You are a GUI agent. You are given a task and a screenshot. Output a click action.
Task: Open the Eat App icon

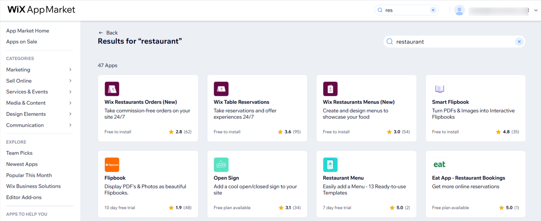point(439,165)
